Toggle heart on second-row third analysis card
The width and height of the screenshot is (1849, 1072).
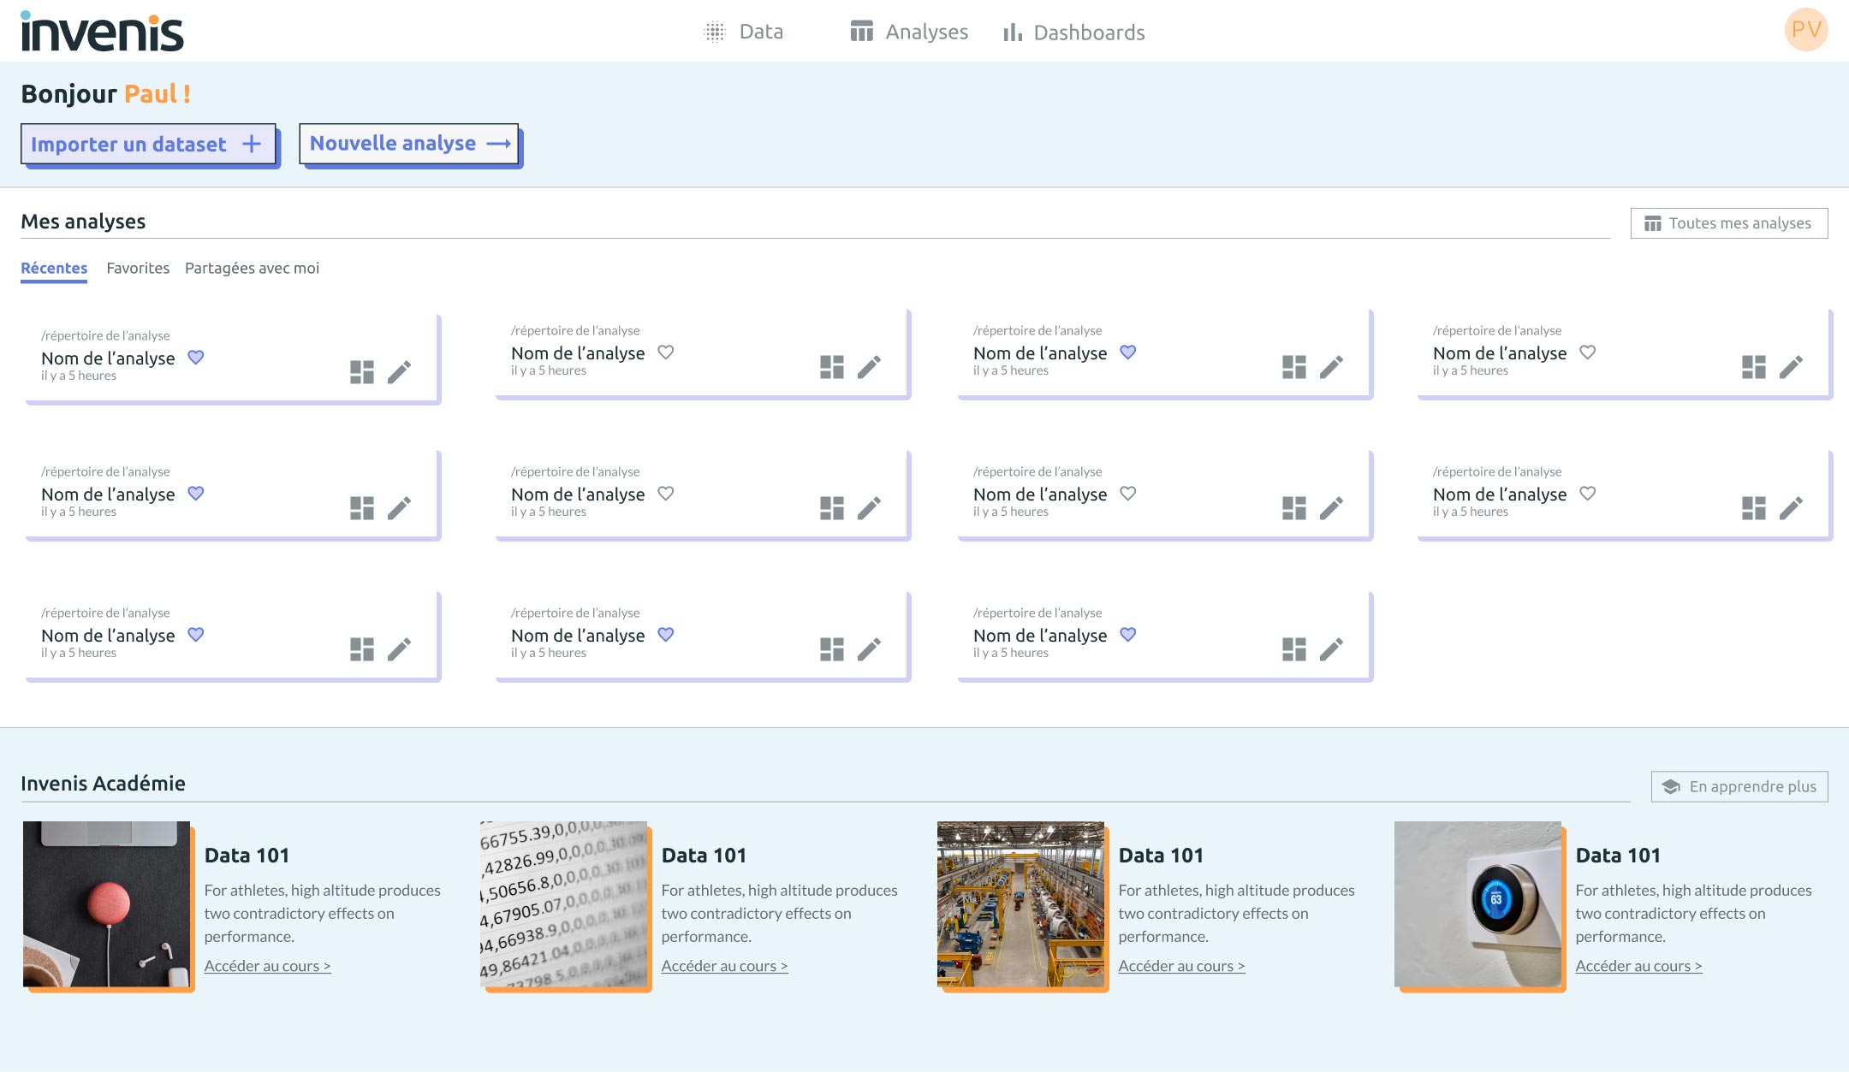coord(1128,493)
